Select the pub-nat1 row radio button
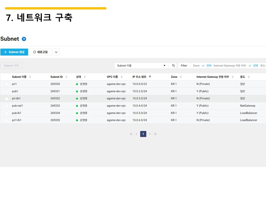 coord(7,106)
